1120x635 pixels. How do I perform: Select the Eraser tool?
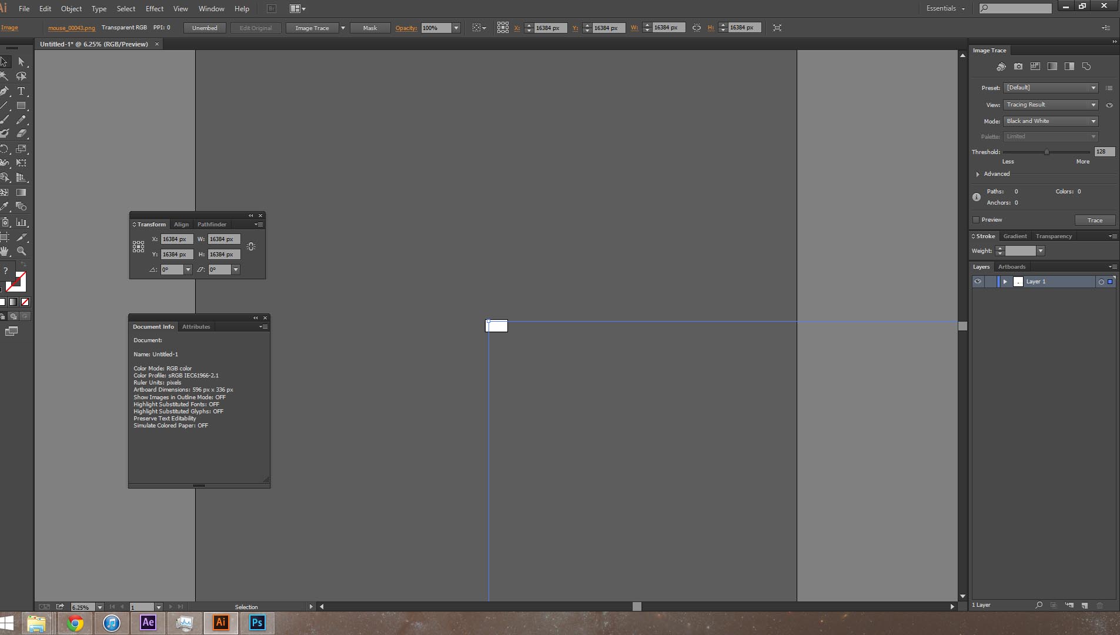pyautogui.click(x=21, y=134)
